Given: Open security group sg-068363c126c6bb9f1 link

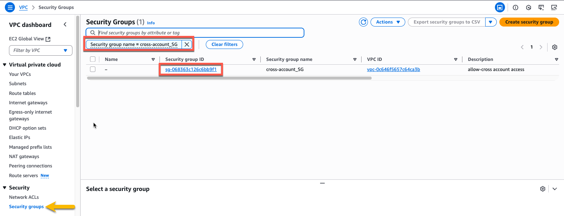Looking at the screenshot, I should click(190, 69).
